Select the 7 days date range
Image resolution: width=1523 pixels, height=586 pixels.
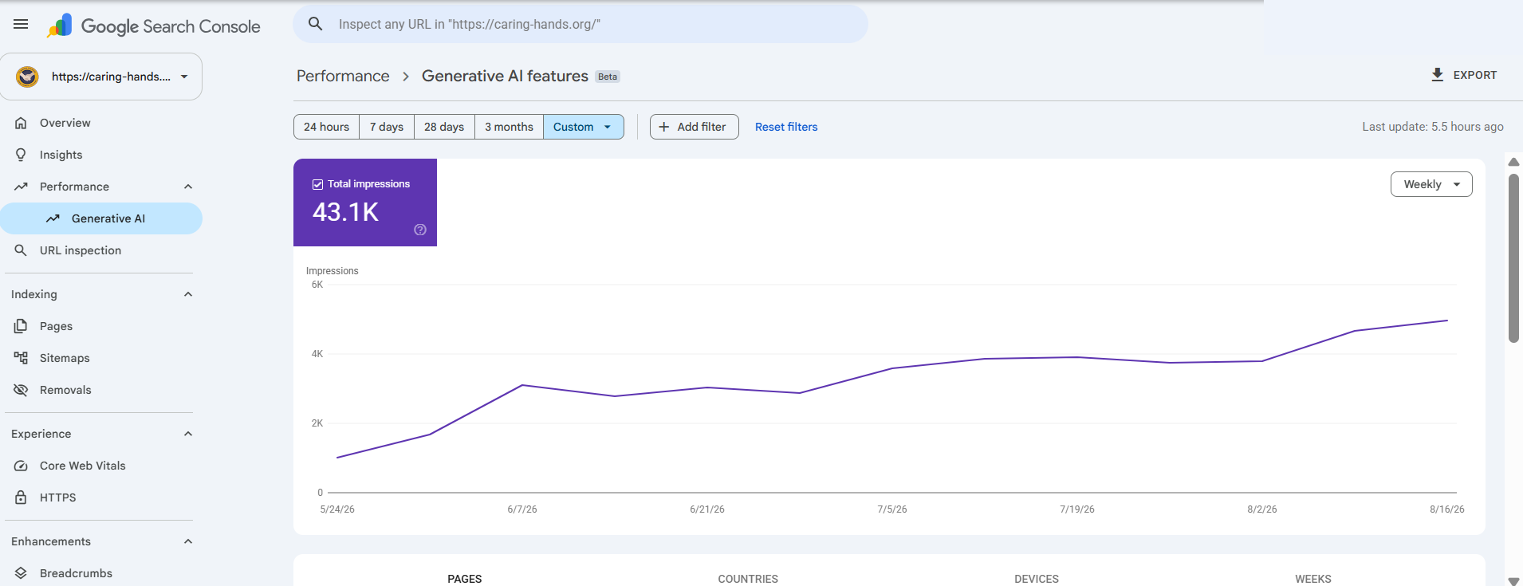(387, 127)
